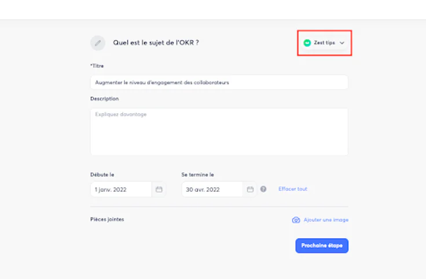Select the 'Se termine le' date field
The width and height of the screenshot is (426, 279).
pos(212,189)
